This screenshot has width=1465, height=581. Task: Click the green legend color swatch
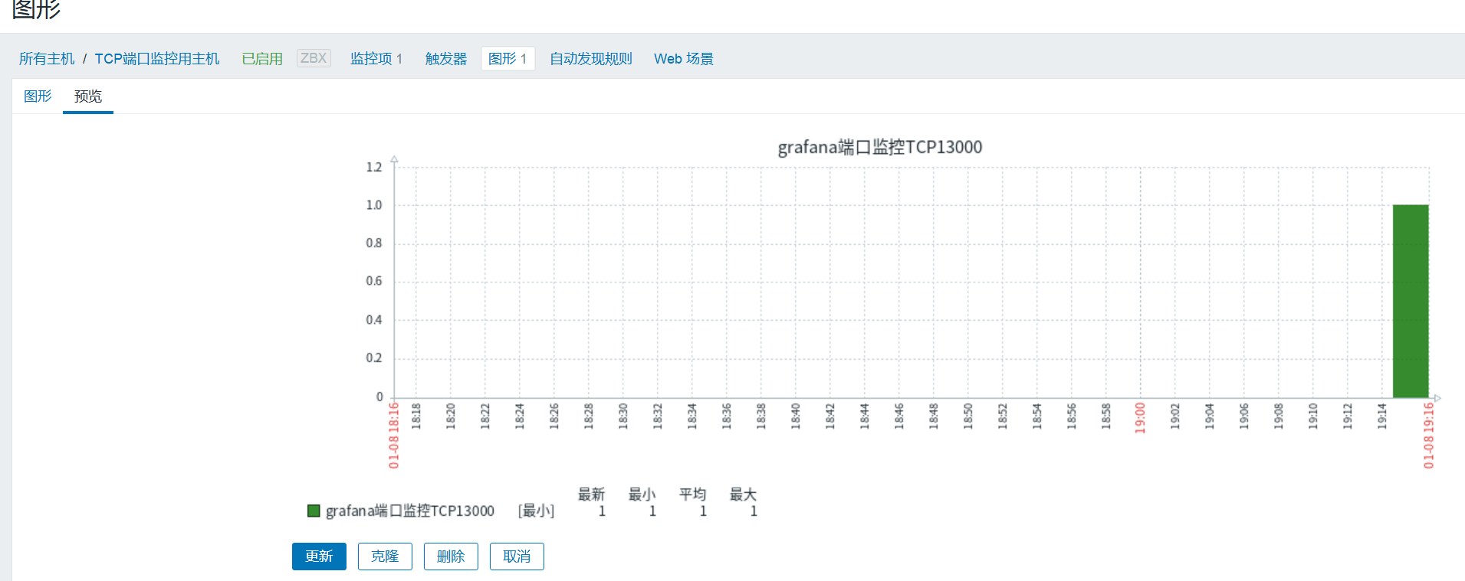(x=314, y=511)
